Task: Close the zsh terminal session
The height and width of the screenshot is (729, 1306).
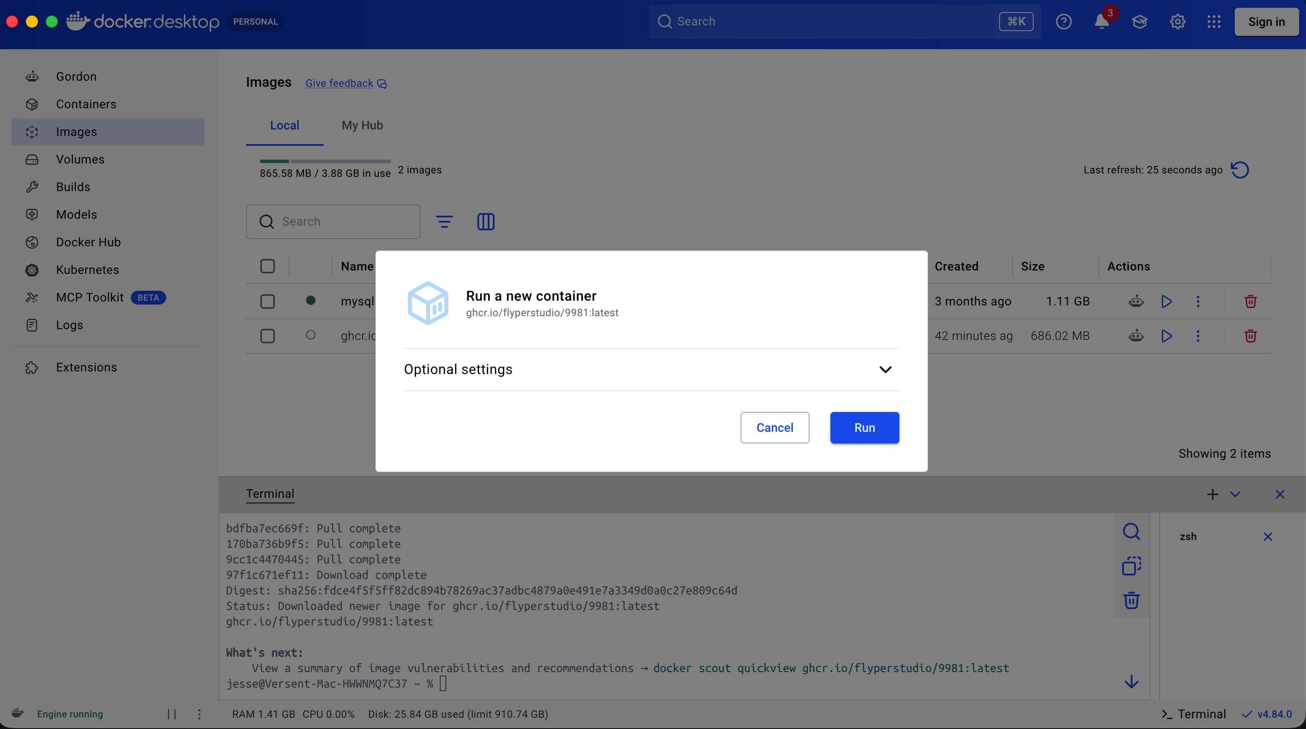Action: (1268, 537)
